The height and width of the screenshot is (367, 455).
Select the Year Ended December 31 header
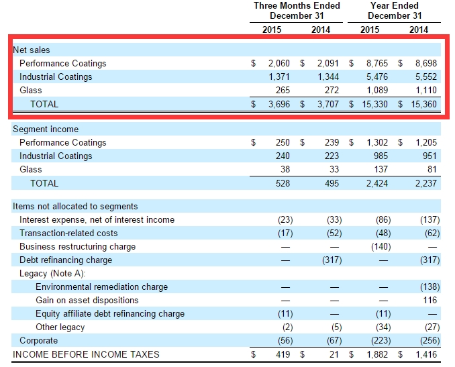pyautogui.click(x=394, y=10)
